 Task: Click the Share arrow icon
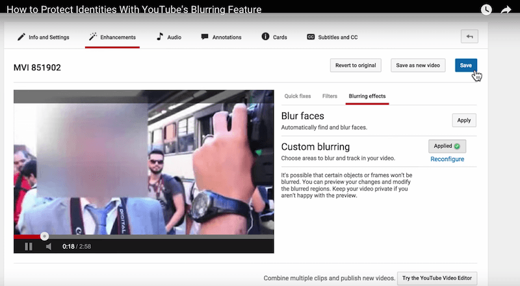coord(506,10)
